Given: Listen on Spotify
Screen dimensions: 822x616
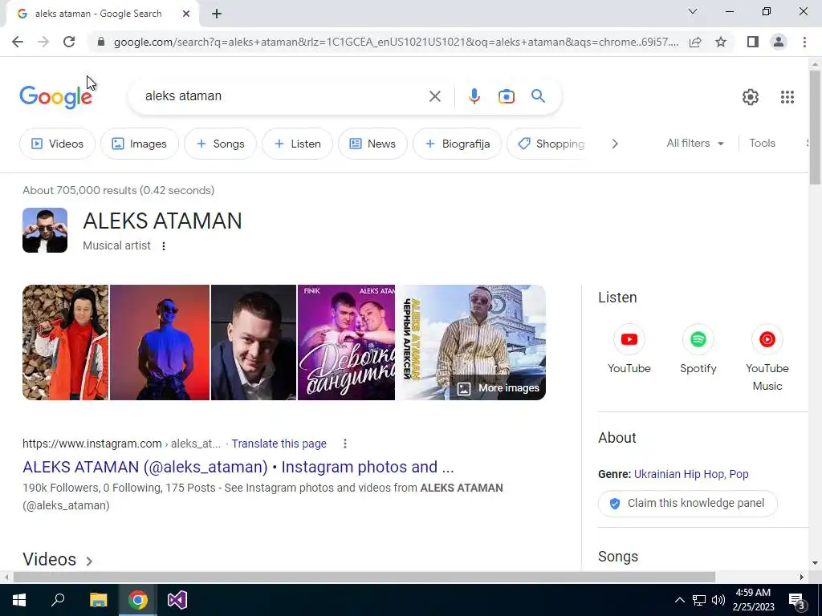Looking at the screenshot, I should pos(698,350).
